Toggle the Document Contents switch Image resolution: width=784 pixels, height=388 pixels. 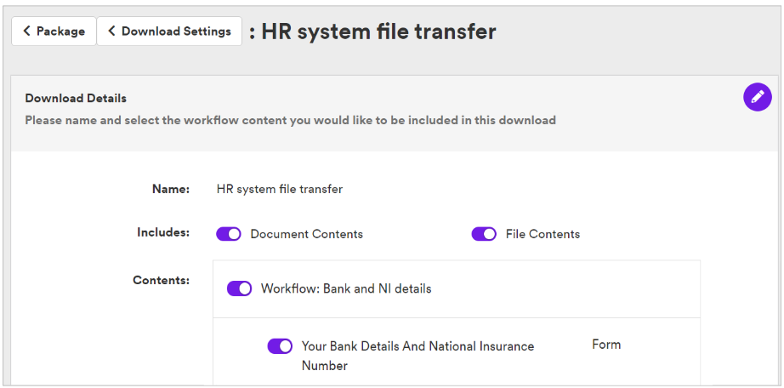(x=229, y=234)
